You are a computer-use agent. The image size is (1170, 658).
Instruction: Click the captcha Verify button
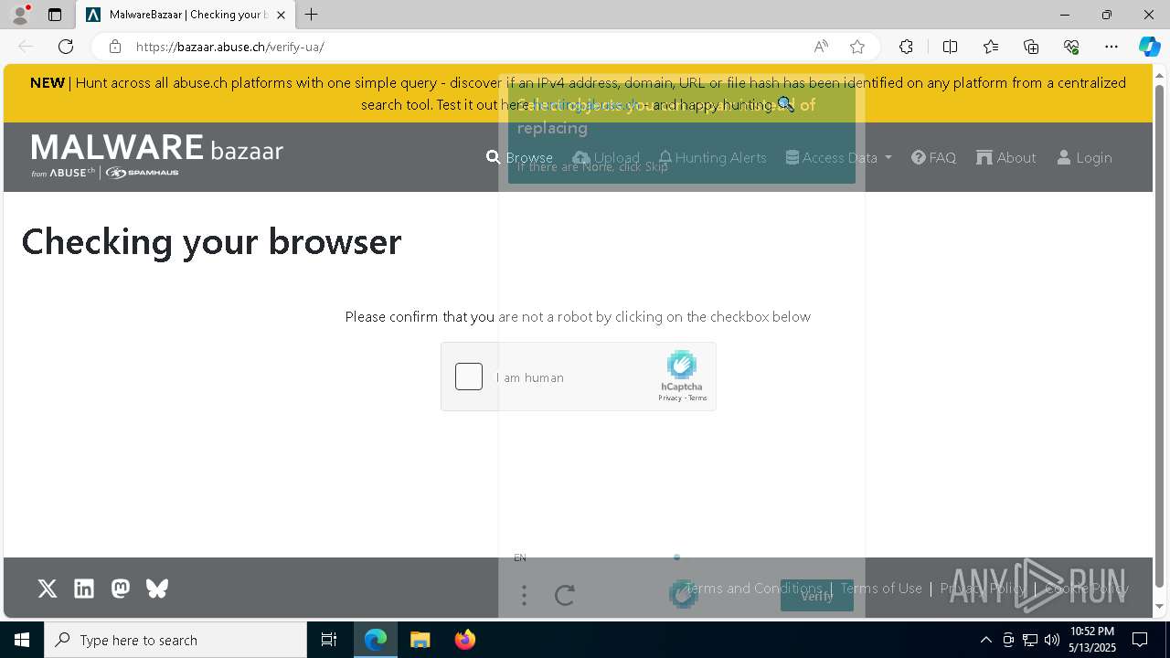(x=817, y=595)
